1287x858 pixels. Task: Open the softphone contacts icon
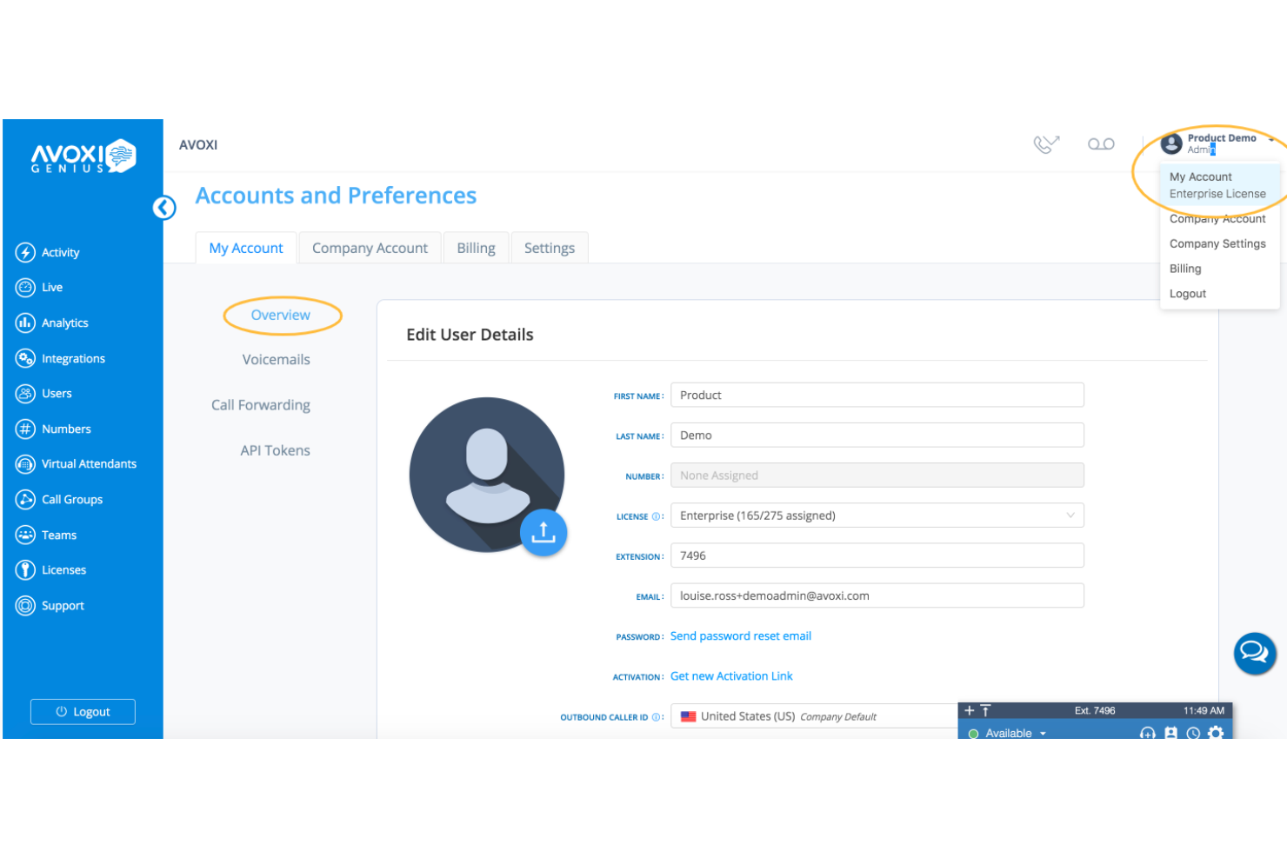[x=1170, y=733]
